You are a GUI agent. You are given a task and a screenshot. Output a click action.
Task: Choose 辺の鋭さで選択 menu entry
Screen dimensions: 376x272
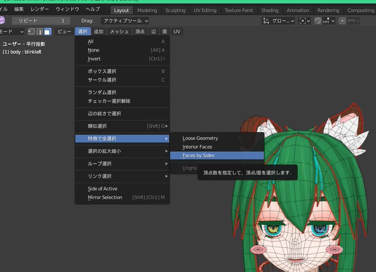click(x=122, y=114)
